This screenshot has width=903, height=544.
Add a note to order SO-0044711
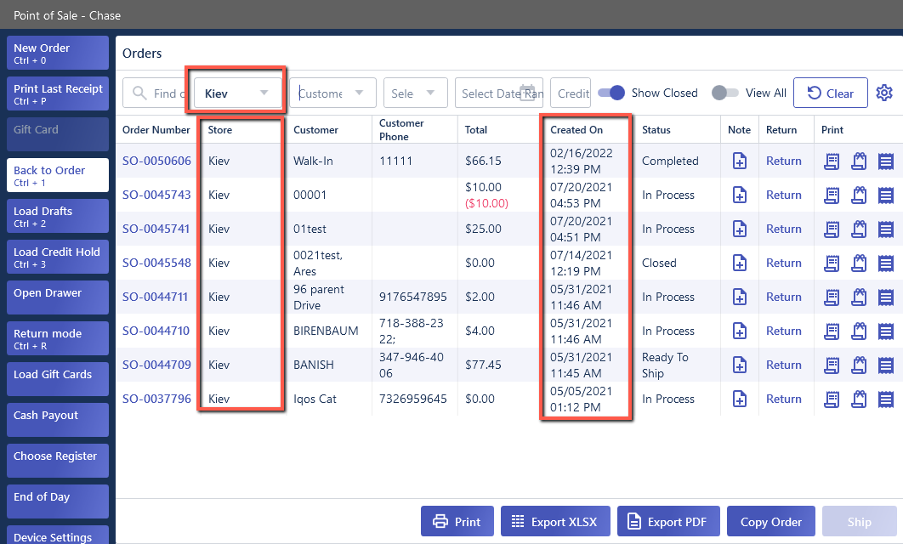coord(740,297)
